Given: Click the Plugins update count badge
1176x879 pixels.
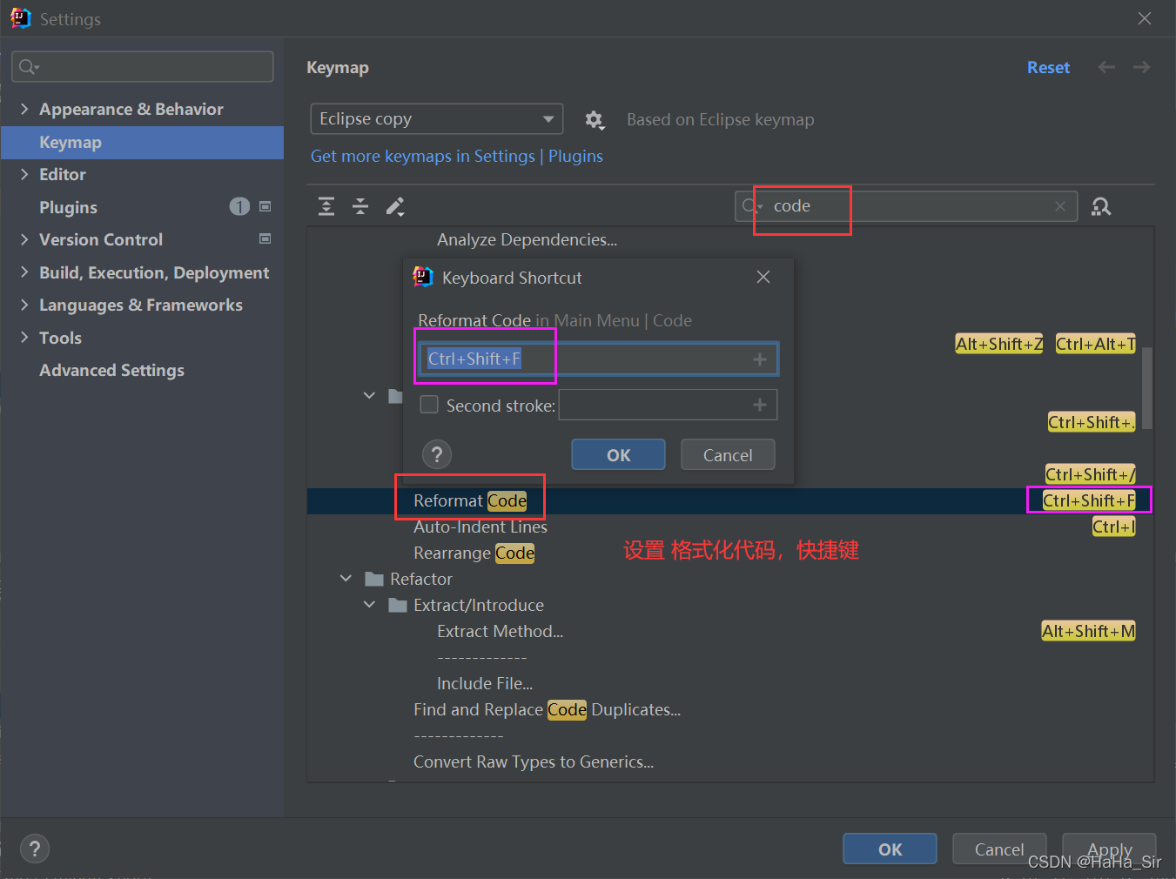Looking at the screenshot, I should [239, 206].
